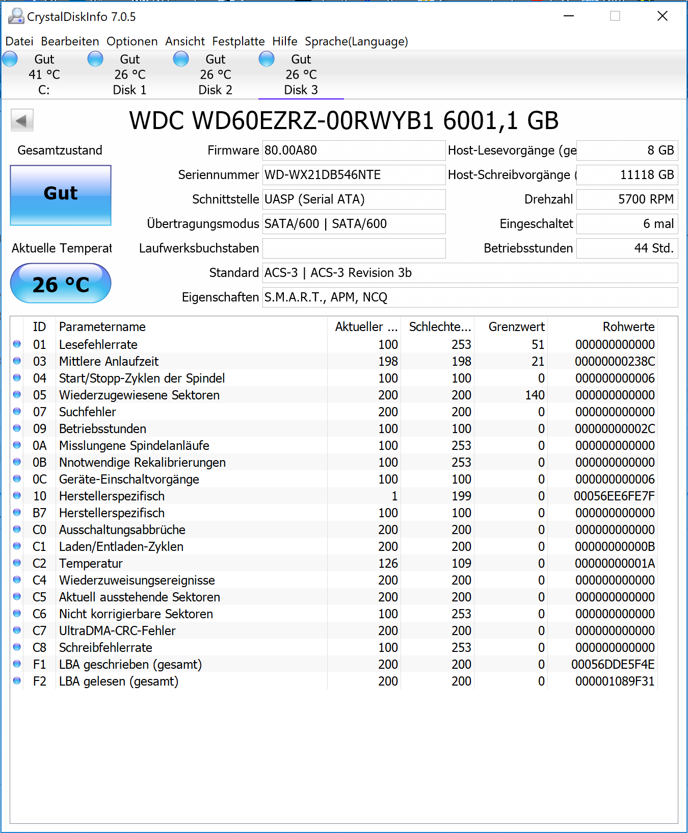The width and height of the screenshot is (688, 833).
Task: Click the blue status orb for drive C:
Action: [x=10, y=59]
